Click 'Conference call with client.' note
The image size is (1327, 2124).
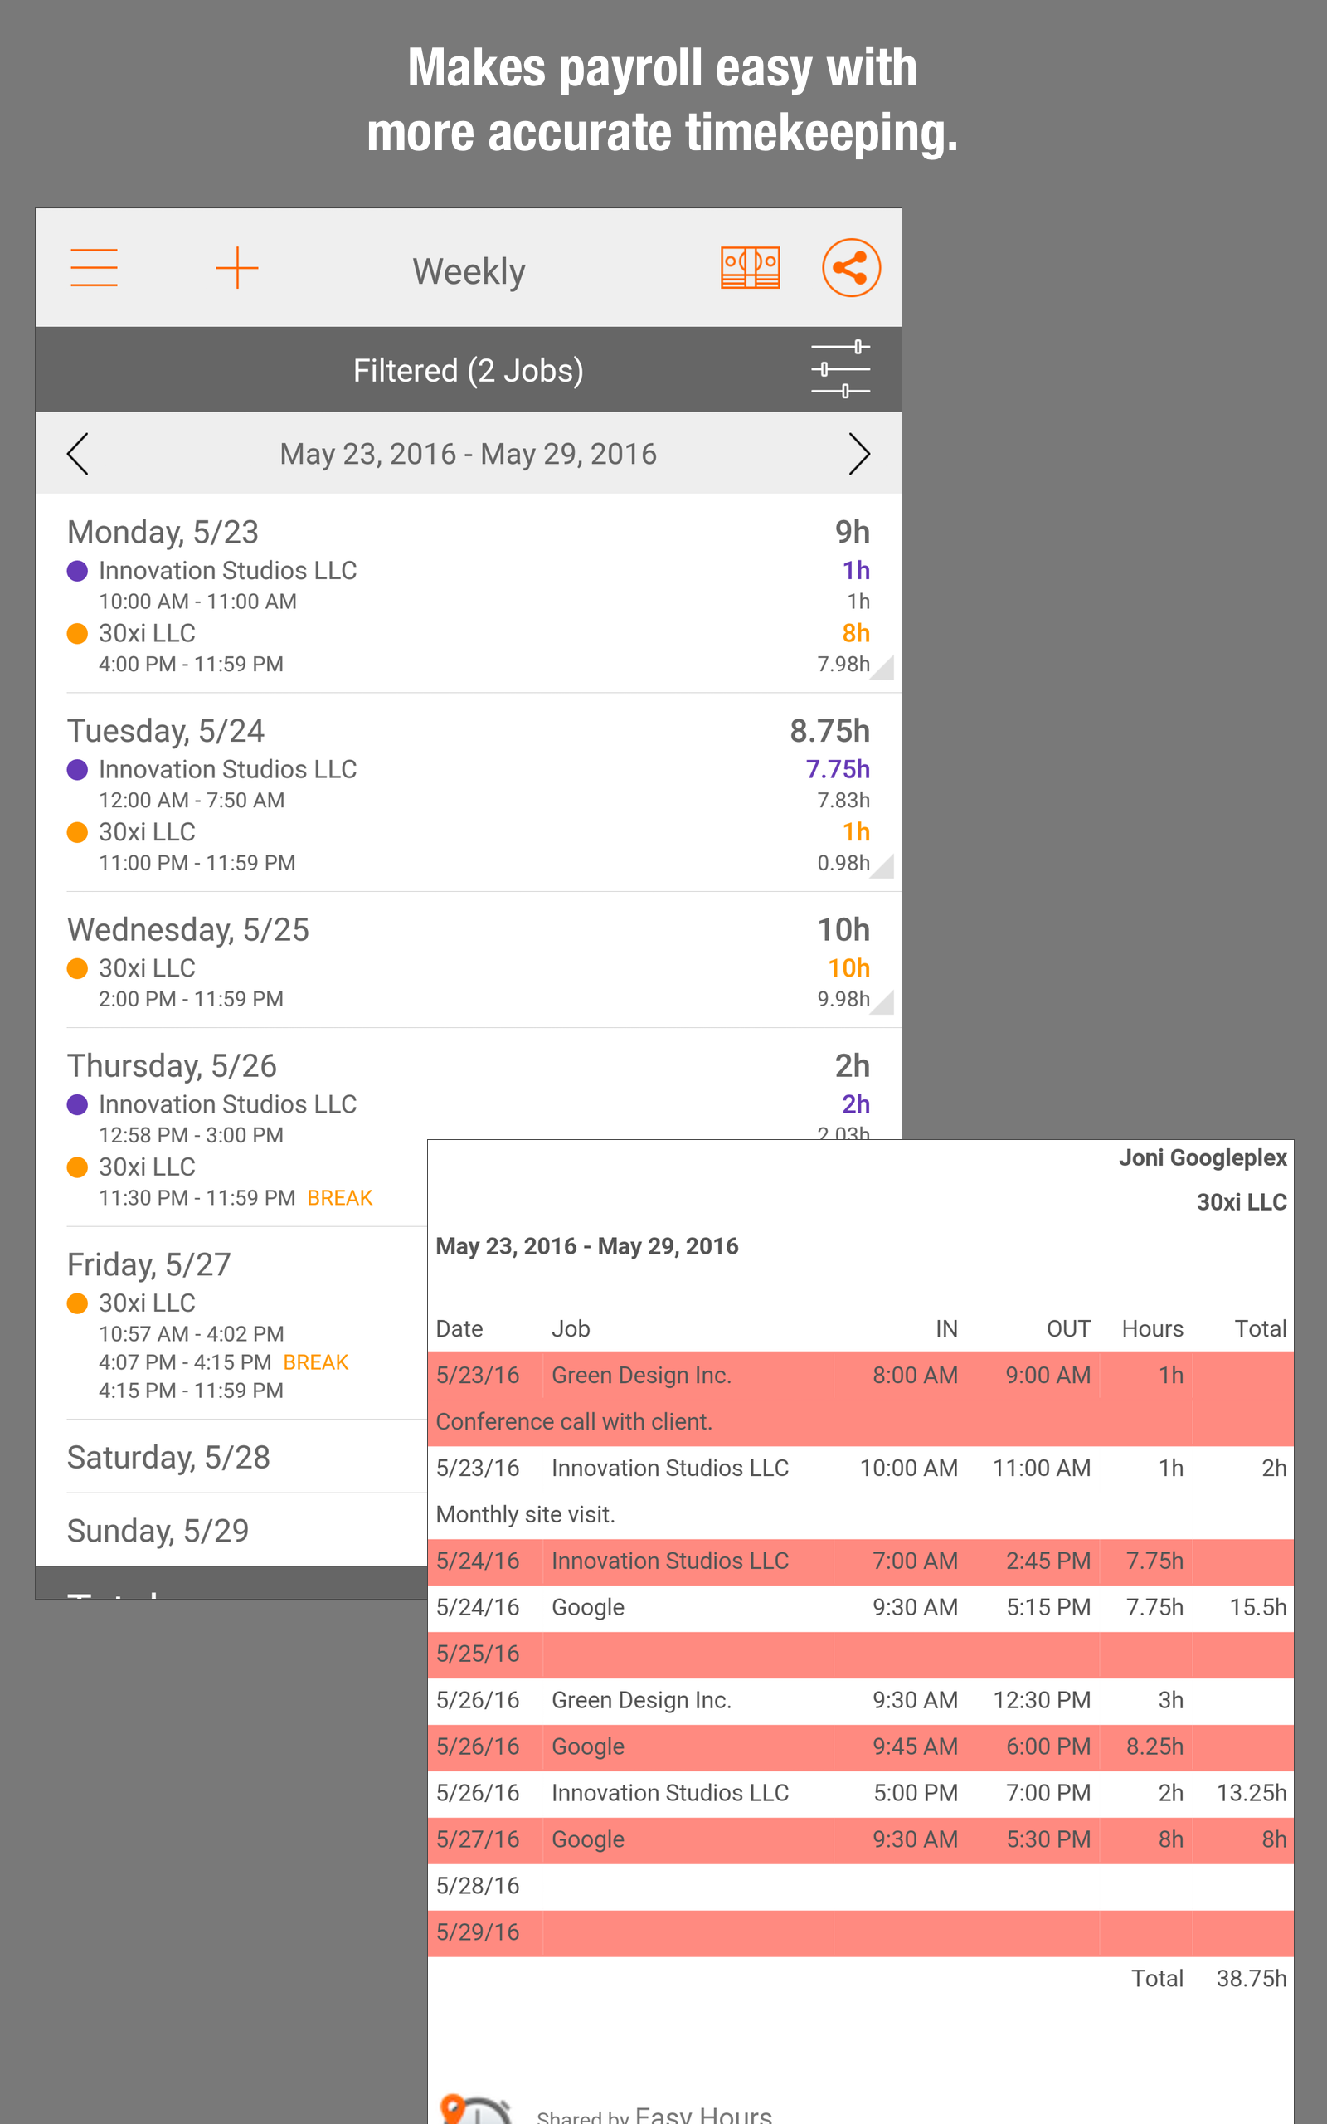pyautogui.click(x=574, y=1422)
